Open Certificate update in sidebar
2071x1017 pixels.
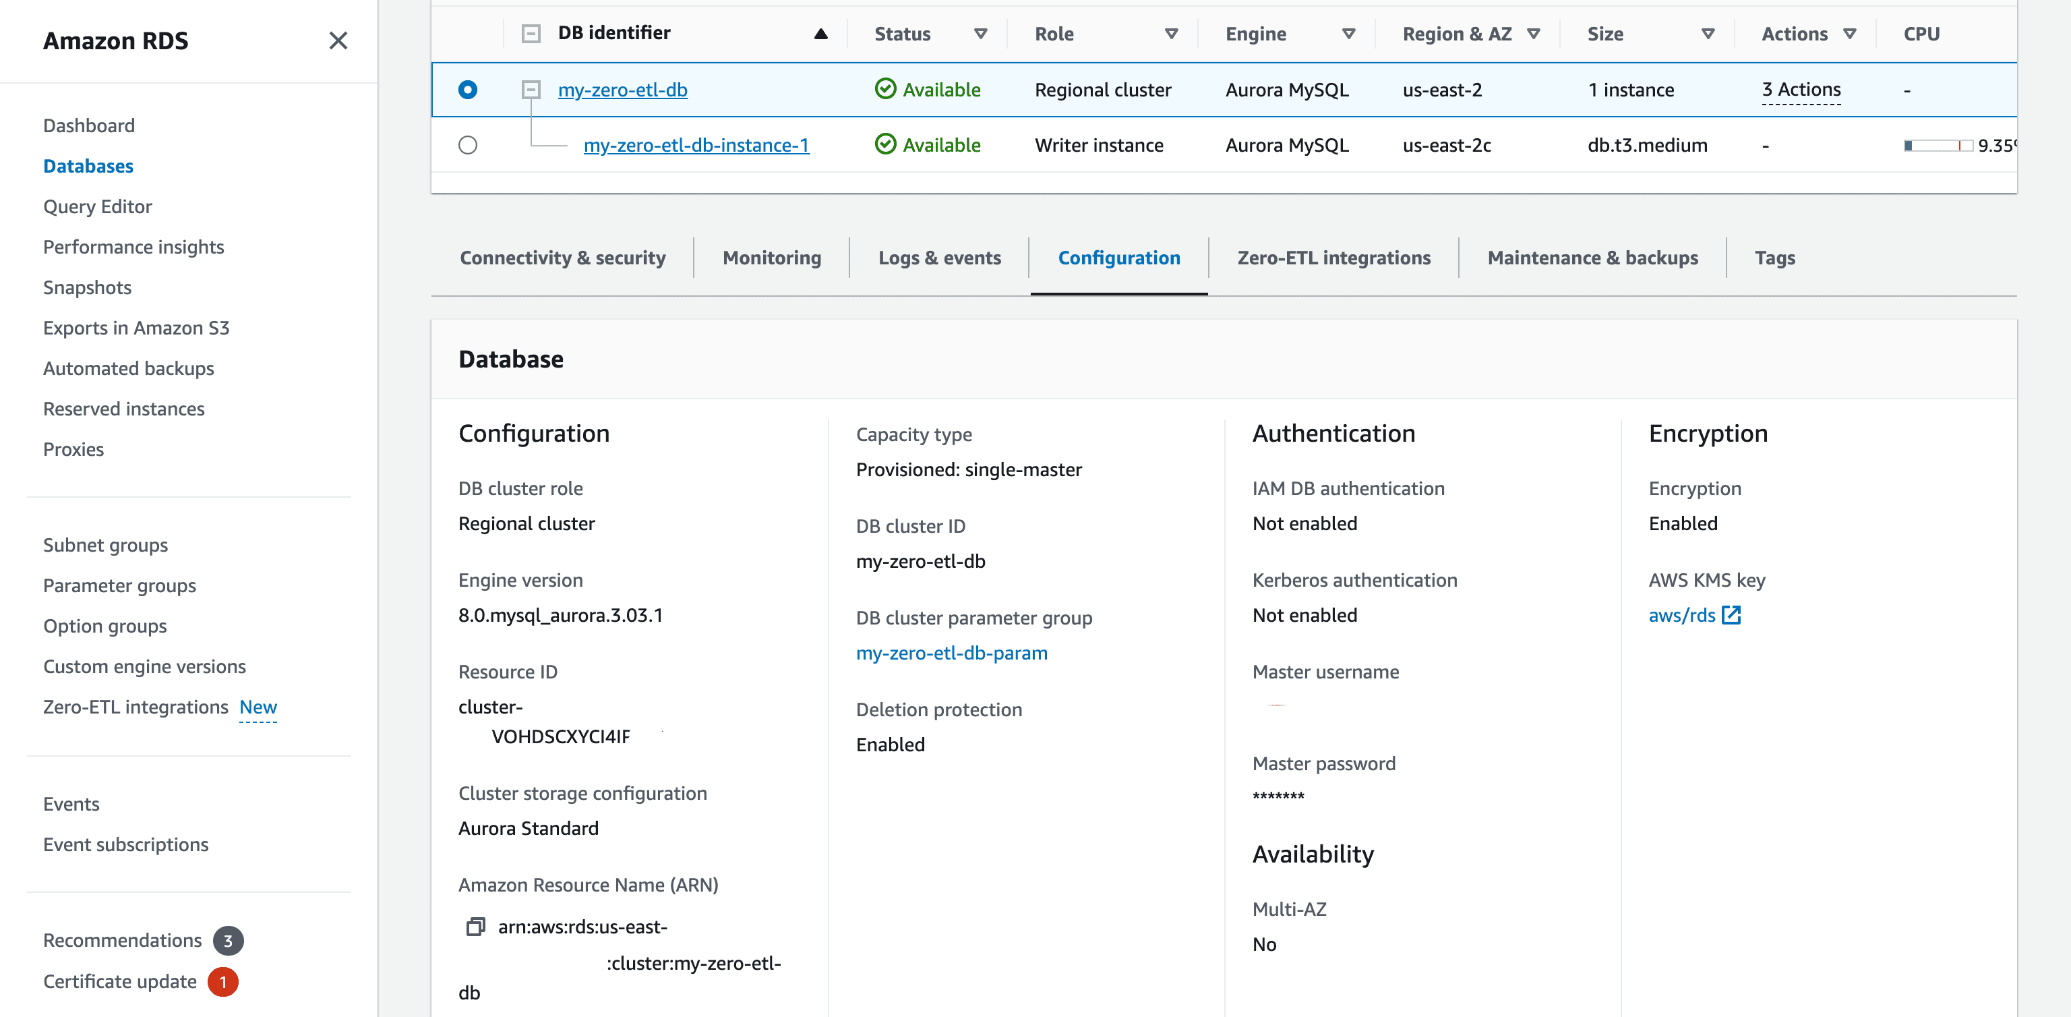[x=120, y=982]
